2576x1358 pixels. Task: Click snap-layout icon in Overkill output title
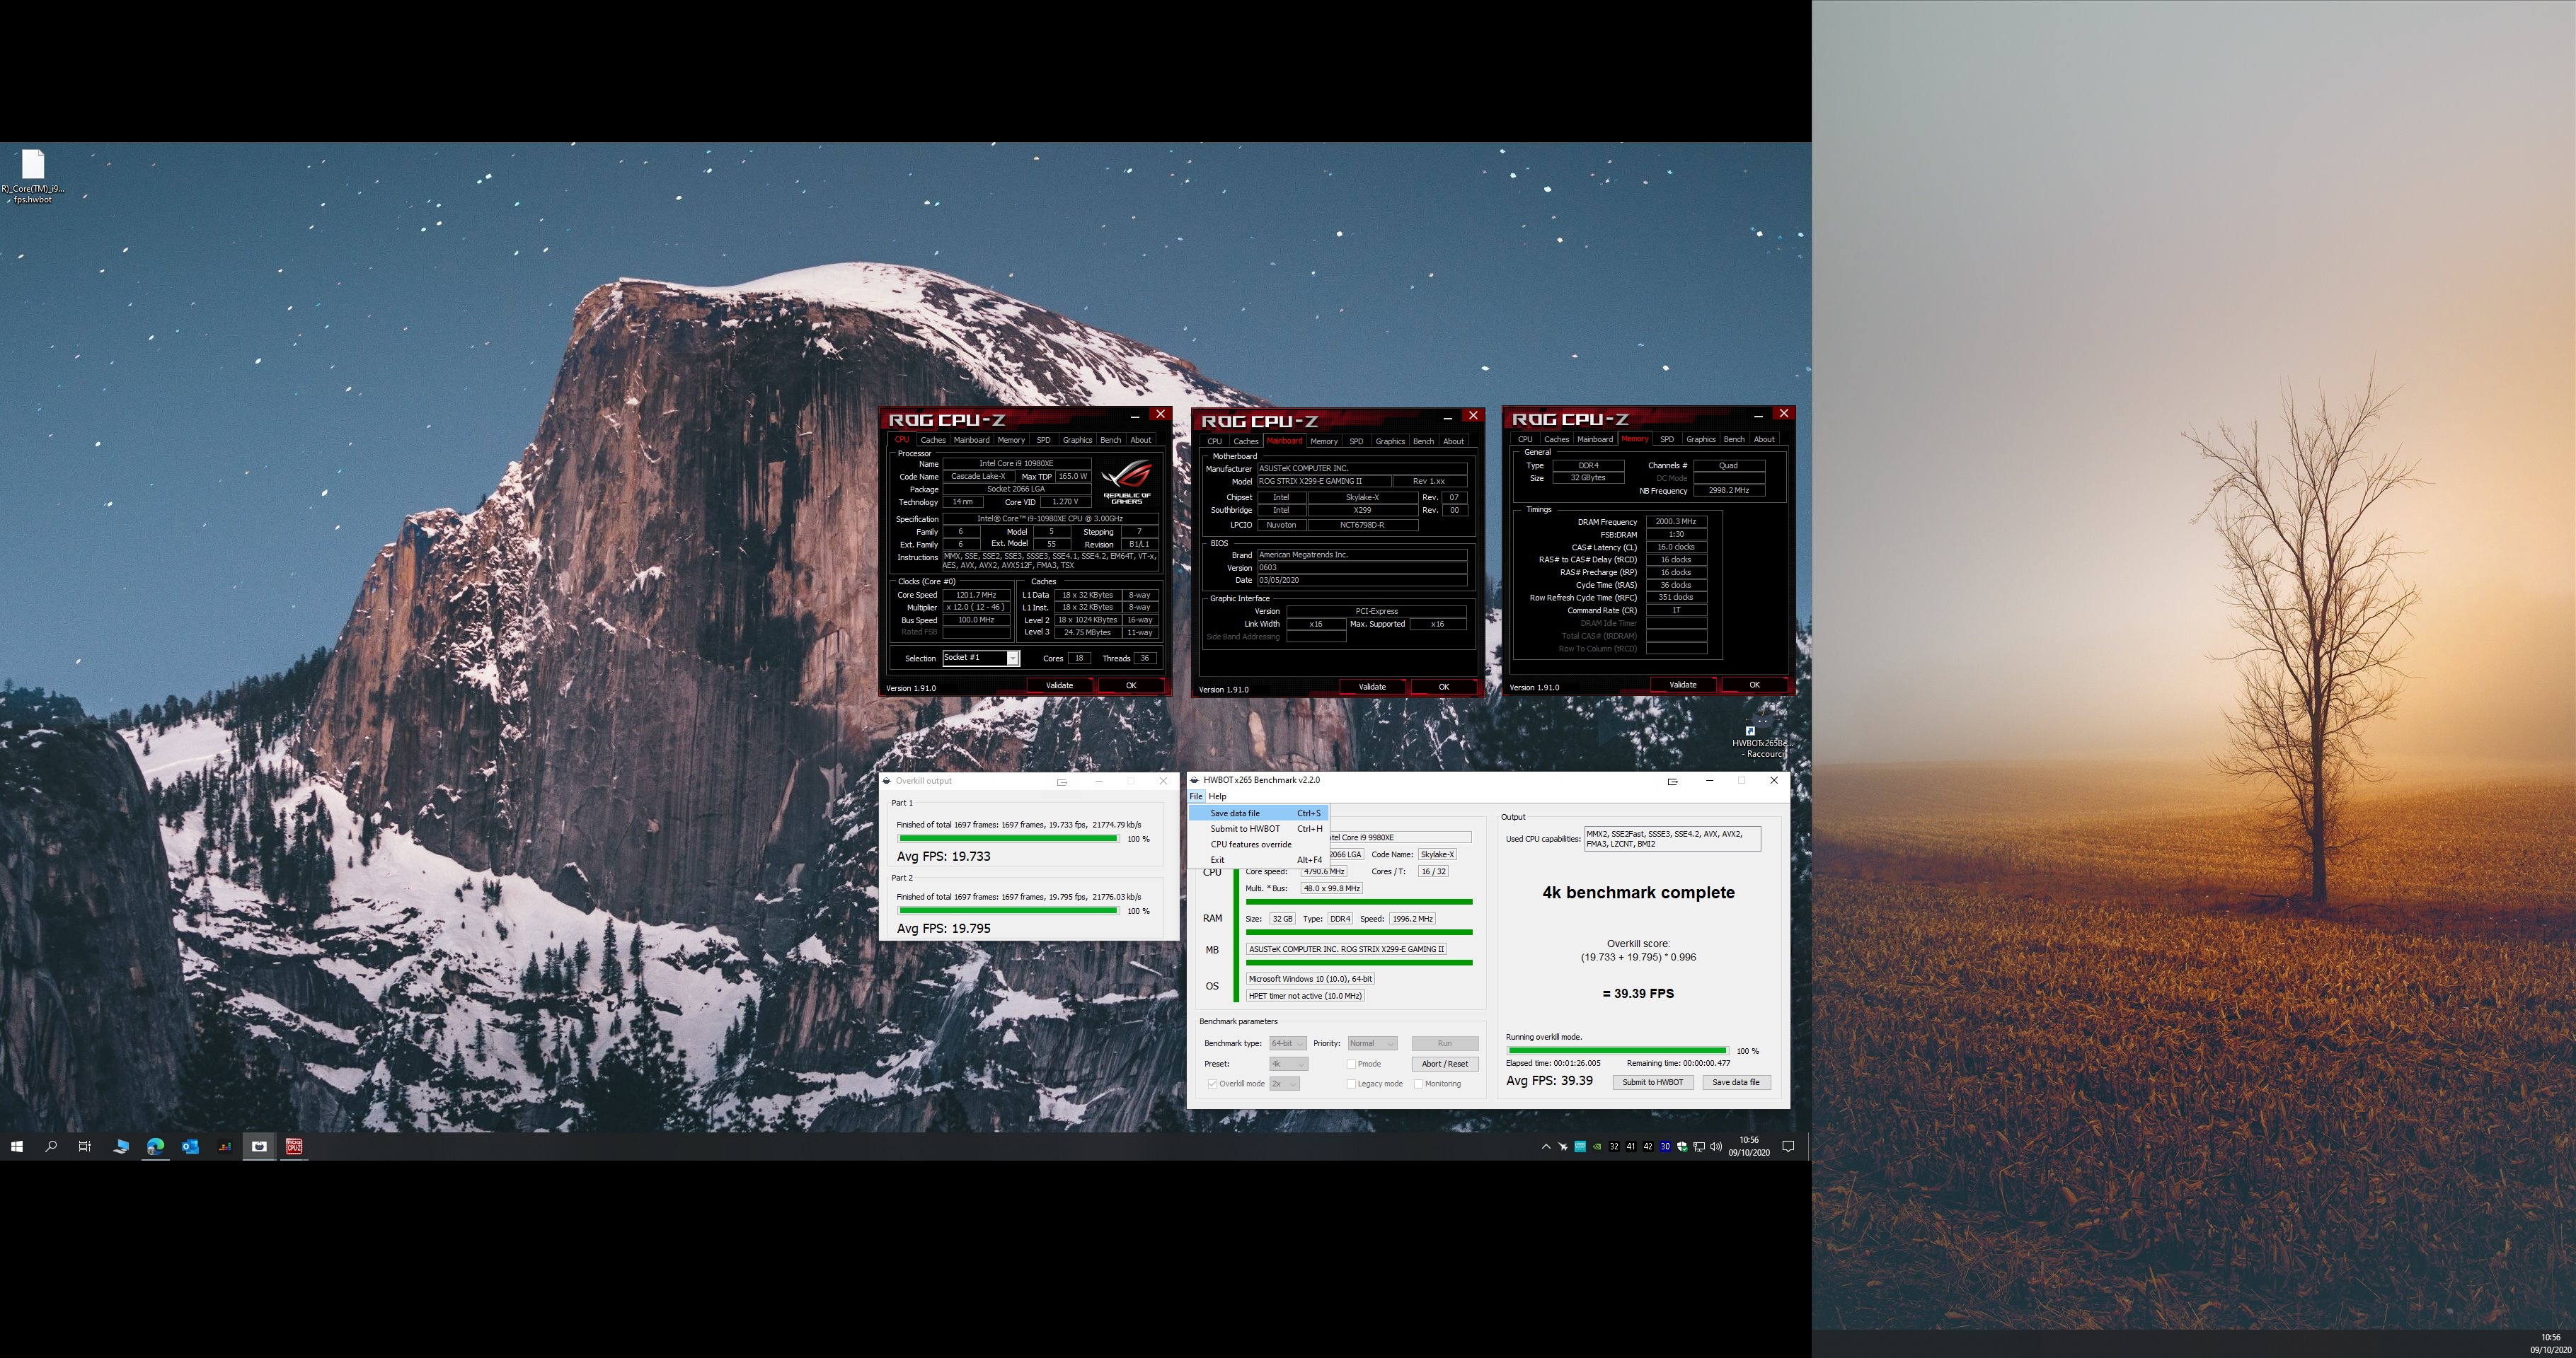point(1062,782)
